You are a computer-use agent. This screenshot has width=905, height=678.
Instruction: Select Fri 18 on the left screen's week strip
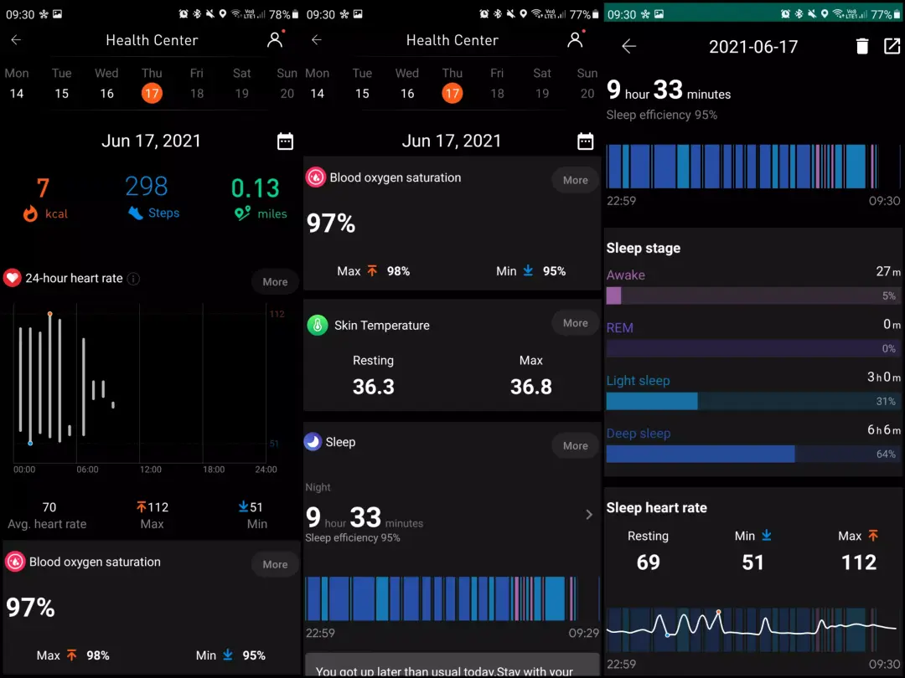click(197, 84)
